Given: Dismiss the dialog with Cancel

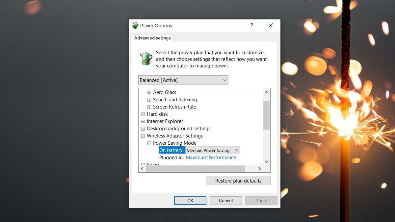Looking at the screenshot, I should pyautogui.click(x=226, y=201).
